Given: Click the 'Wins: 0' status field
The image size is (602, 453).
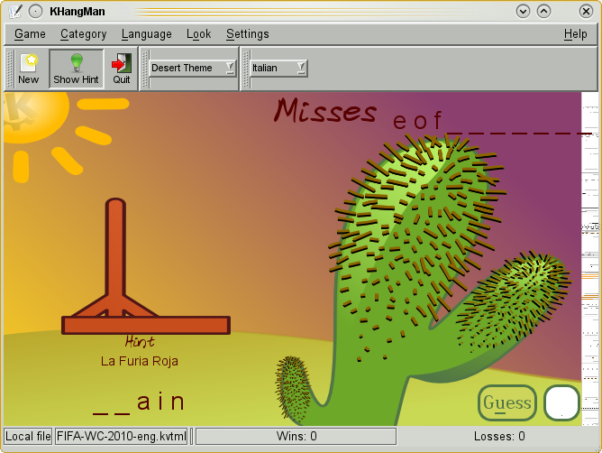Looking at the screenshot, I should pyautogui.click(x=296, y=437).
